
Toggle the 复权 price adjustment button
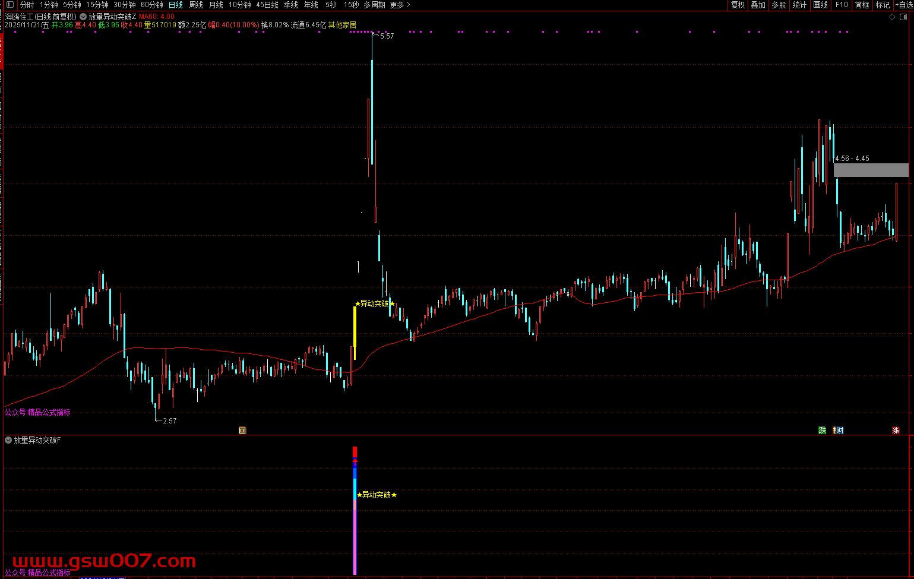pos(738,5)
